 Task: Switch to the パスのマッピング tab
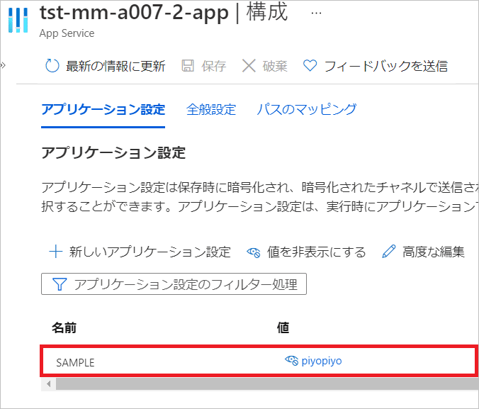pyautogui.click(x=306, y=109)
